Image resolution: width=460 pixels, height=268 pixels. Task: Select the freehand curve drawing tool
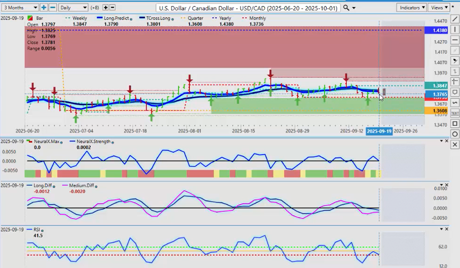455,103
